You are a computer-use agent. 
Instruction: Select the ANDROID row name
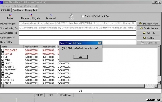9,80
